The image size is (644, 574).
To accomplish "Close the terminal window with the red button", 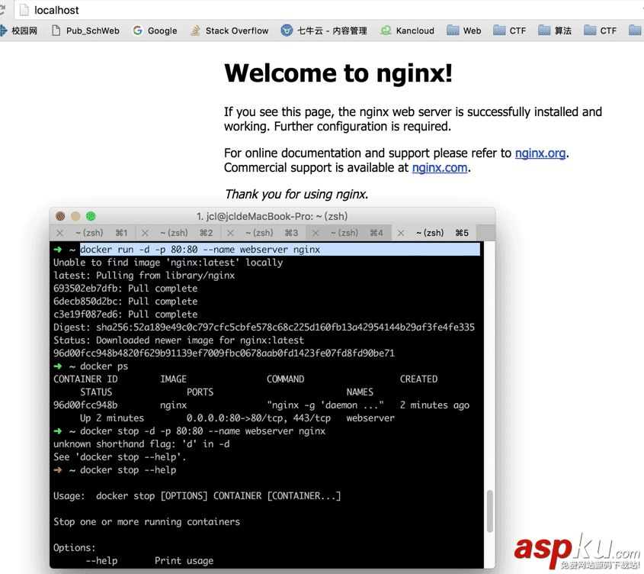I will (60, 216).
